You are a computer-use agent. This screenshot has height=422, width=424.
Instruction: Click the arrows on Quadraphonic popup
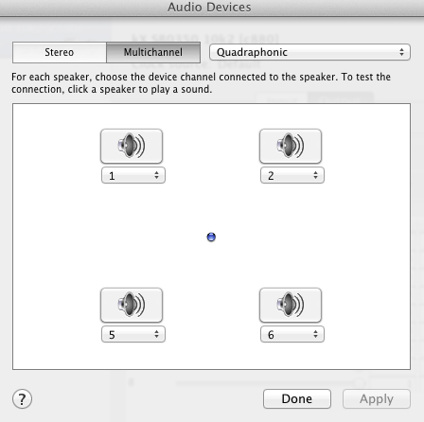[401, 52]
